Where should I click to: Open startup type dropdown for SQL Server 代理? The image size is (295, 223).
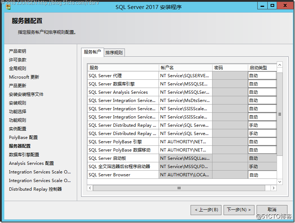click(x=262, y=76)
